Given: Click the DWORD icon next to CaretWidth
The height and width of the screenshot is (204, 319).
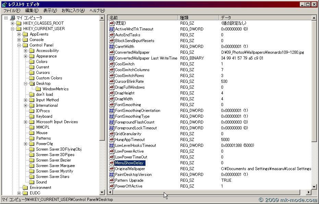Looking at the screenshot, I should click(x=111, y=47).
